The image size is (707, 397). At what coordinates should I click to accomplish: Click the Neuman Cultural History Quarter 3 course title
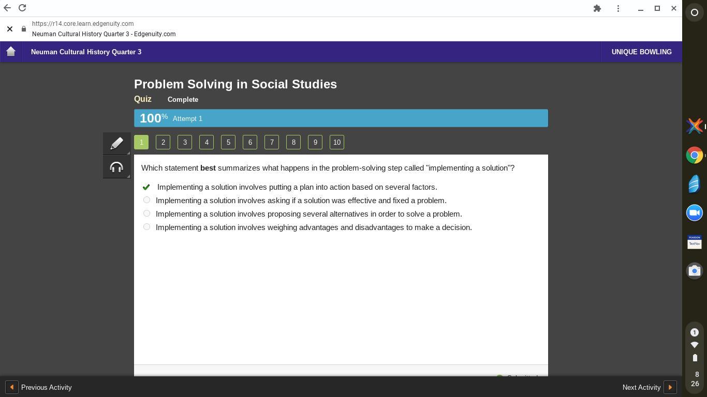coord(86,52)
